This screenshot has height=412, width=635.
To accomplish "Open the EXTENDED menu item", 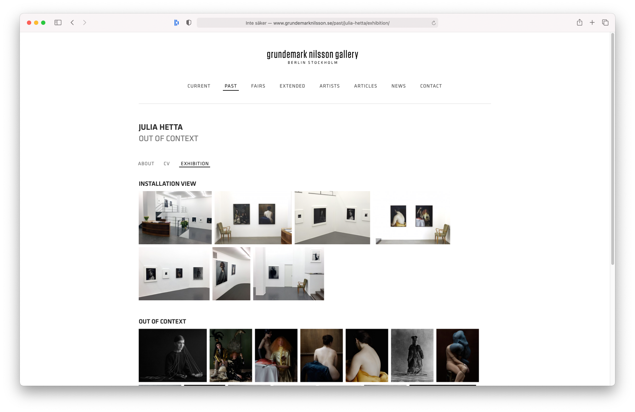I will click(292, 86).
